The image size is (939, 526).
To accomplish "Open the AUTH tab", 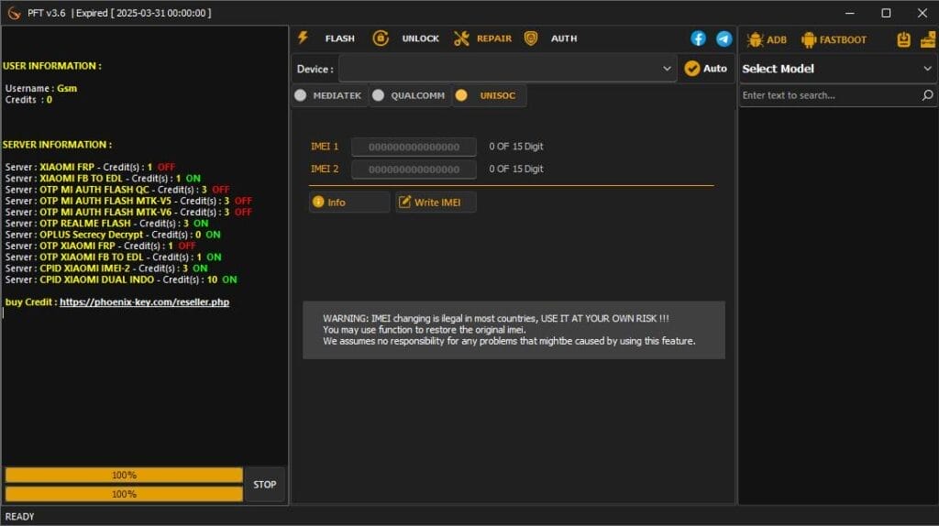I will pyautogui.click(x=551, y=38).
